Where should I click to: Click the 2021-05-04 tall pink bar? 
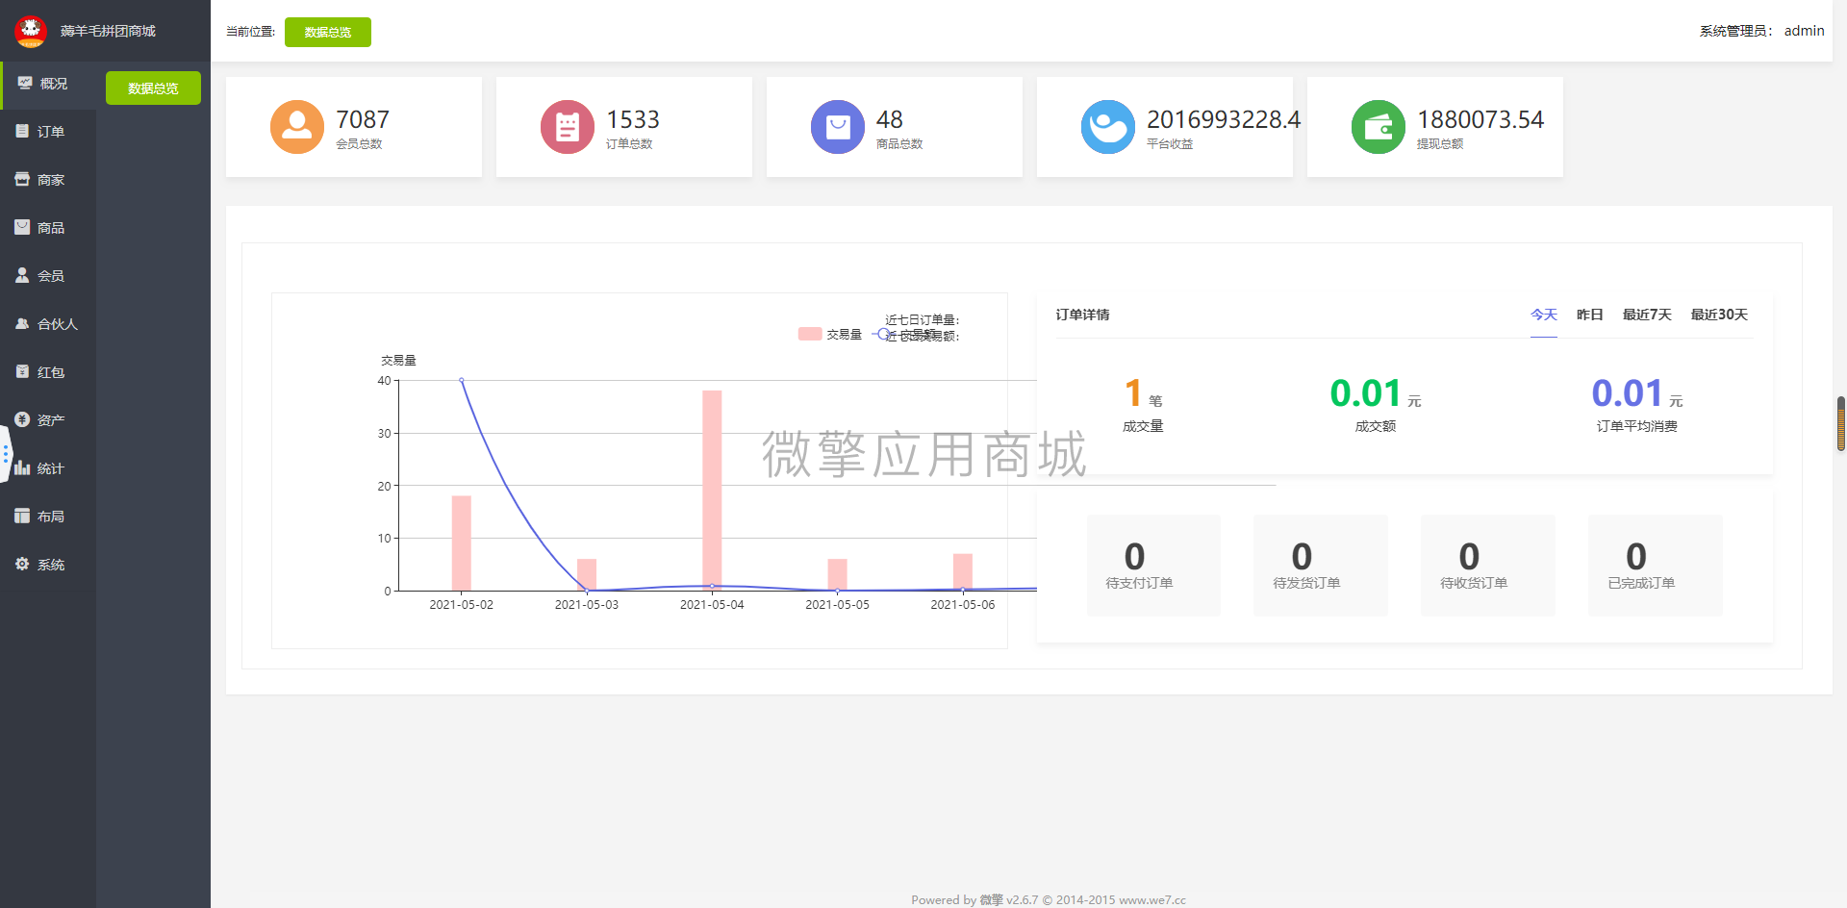(712, 490)
